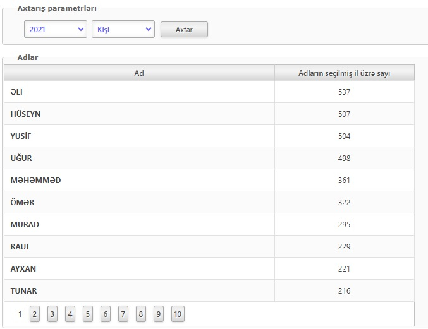Select the count 498 cell for UĞUR
Image resolution: width=428 pixels, height=329 pixels.
click(x=345, y=158)
